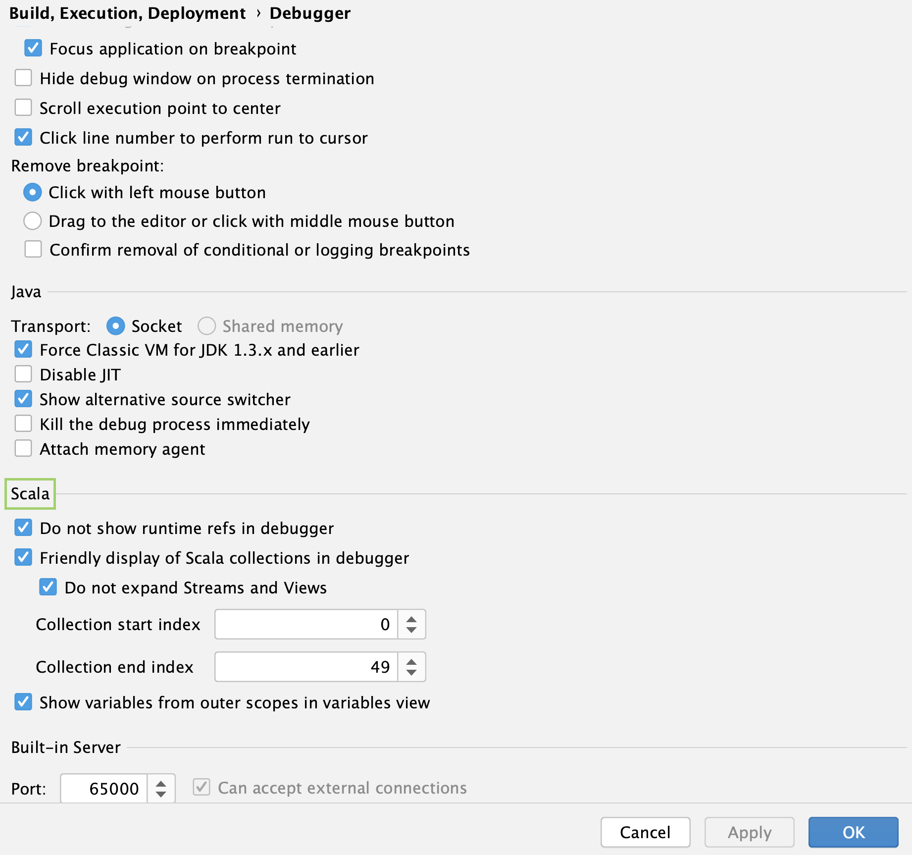The width and height of the screenshot is (912, 855).
Task: Disable Click line number to perform run to cursor
Action: [23, 137]
